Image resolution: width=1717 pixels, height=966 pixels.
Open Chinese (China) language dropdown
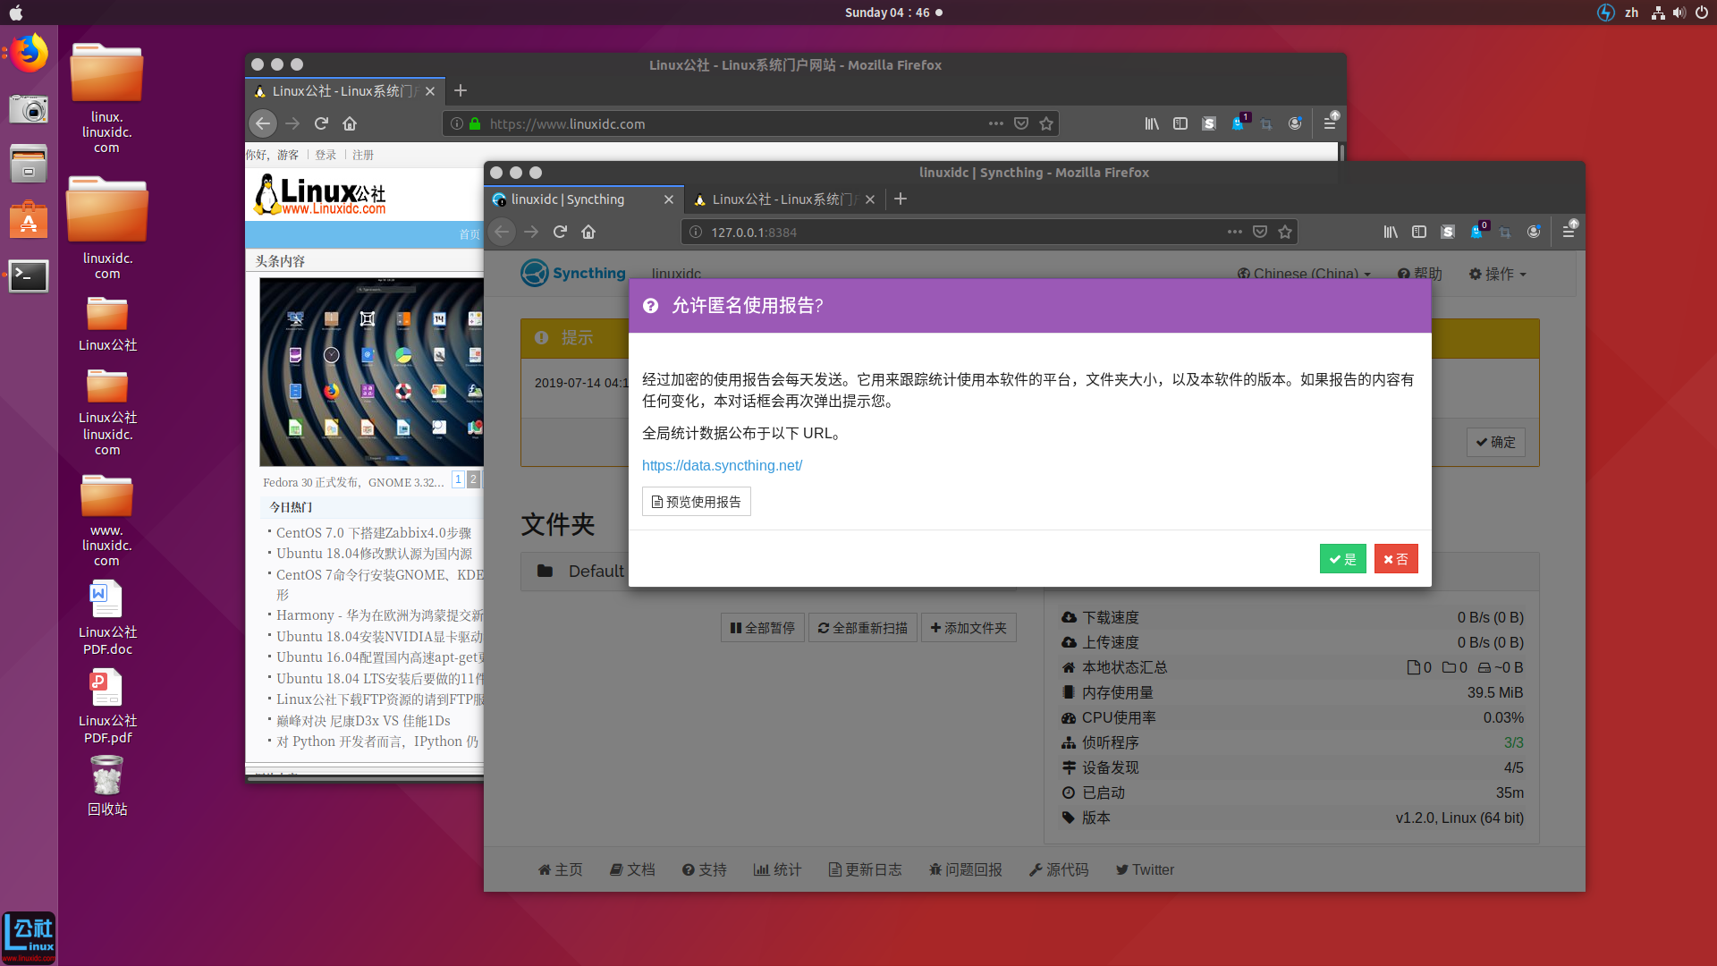pyautogui.click(x=1304, y=274)
